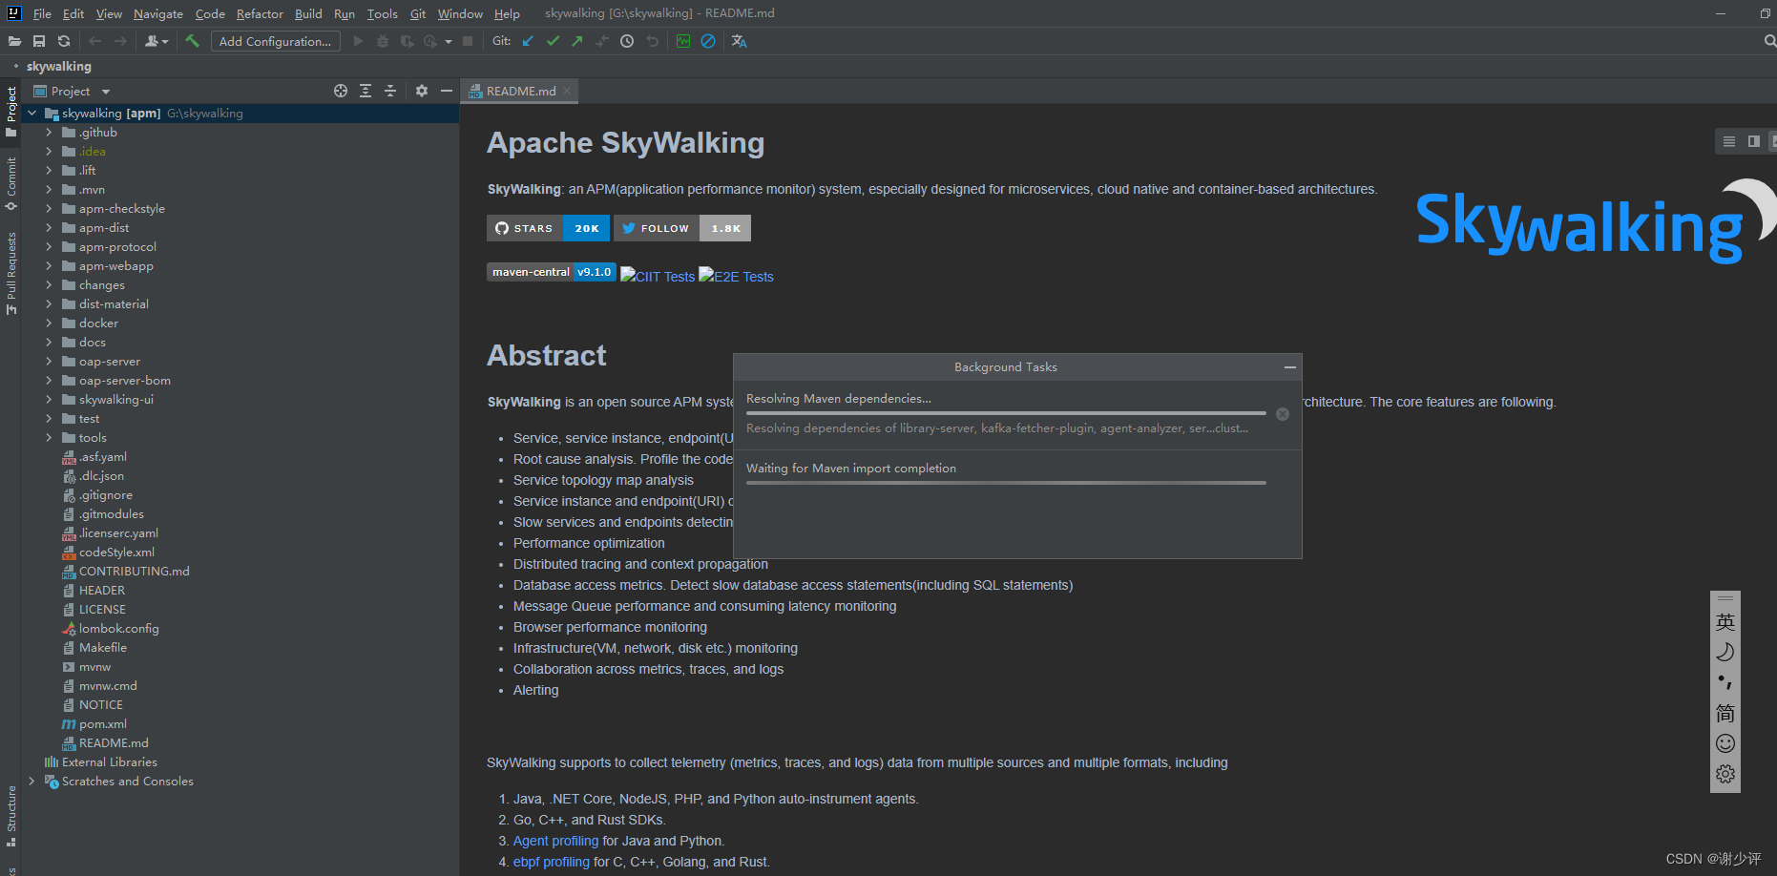
Task: Open the Refactor menu
Action: point(260,13)
